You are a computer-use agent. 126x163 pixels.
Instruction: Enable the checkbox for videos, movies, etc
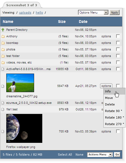click(118, 62)
